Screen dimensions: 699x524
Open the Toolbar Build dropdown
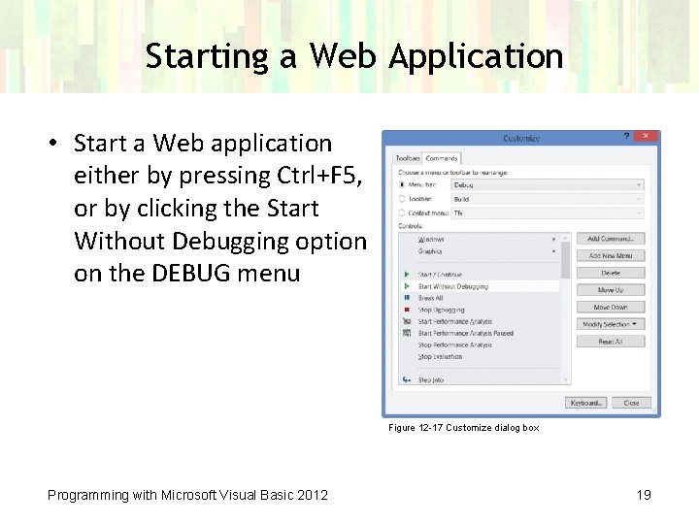point(548,199)
